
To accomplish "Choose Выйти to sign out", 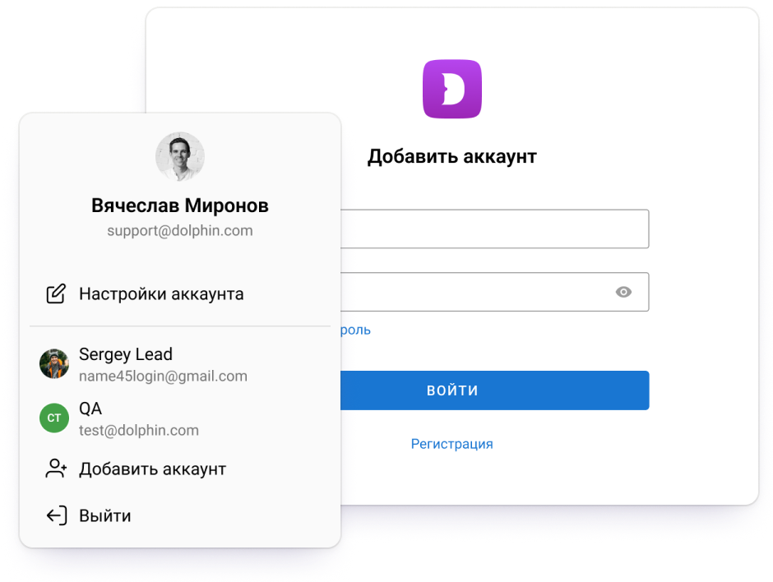I will (180, 515).
